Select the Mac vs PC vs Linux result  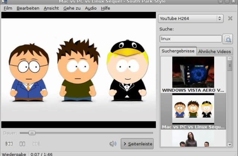(x=193, y=111)
